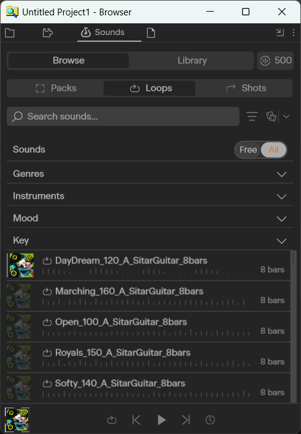Click the sounds list vertical scrollbar
The height and width of the screenshot is (434, 301).
[294, 327]
